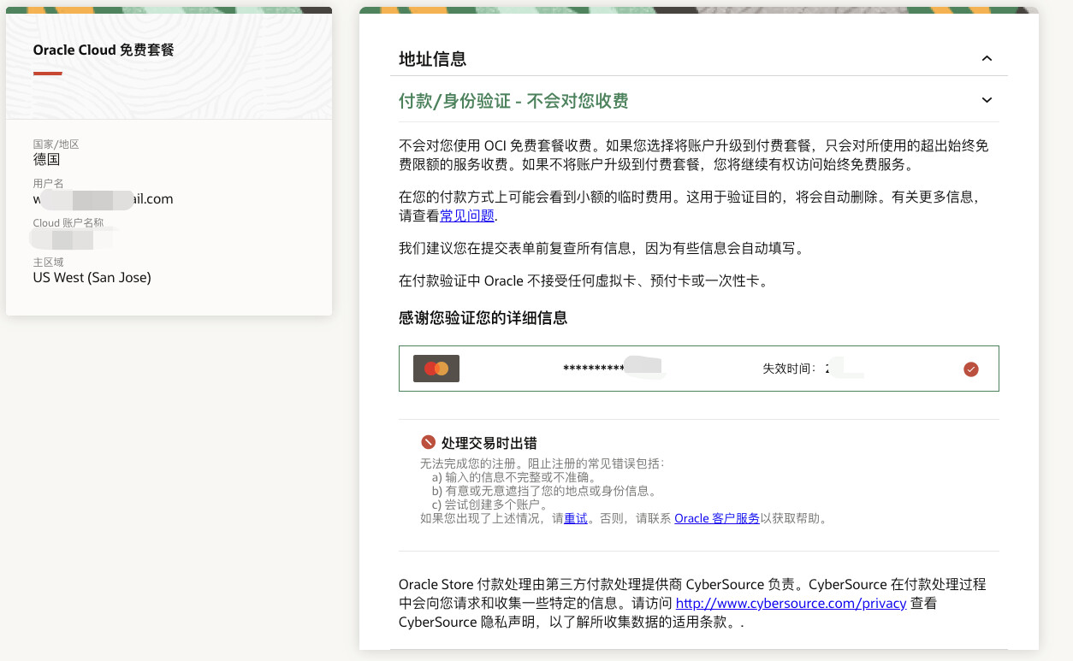Click the sentence 我们建议您在提交表单前复查所有信息
The width and height of the screenshot is (1073, 661).
click(x=602, y=248)
